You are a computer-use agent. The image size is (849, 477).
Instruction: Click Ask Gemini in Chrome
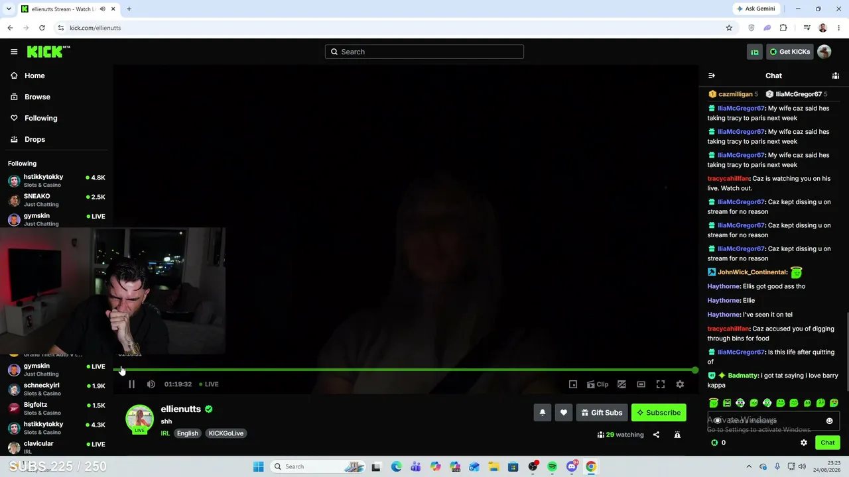pyautogui.click(x=755, y=9)
